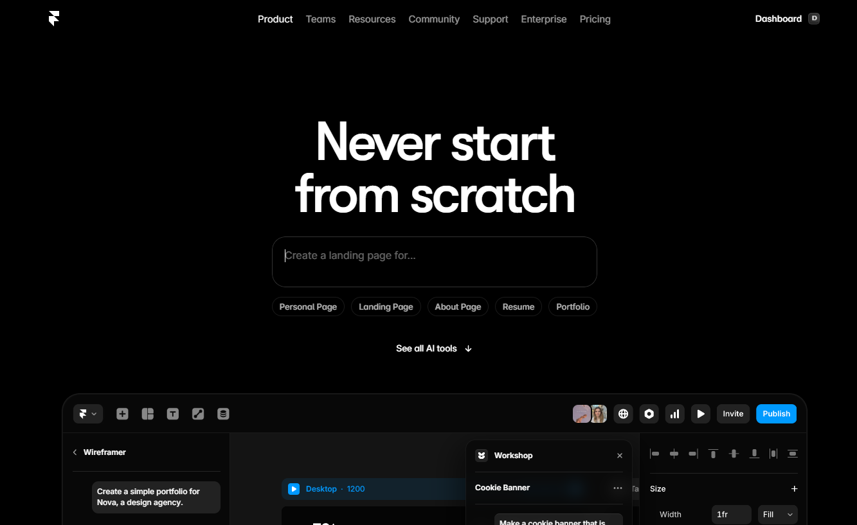Focus the 'Create a landing page for...' prompt field
The height and width of the screenshot is (525, 857).
[x=435, y=262]
